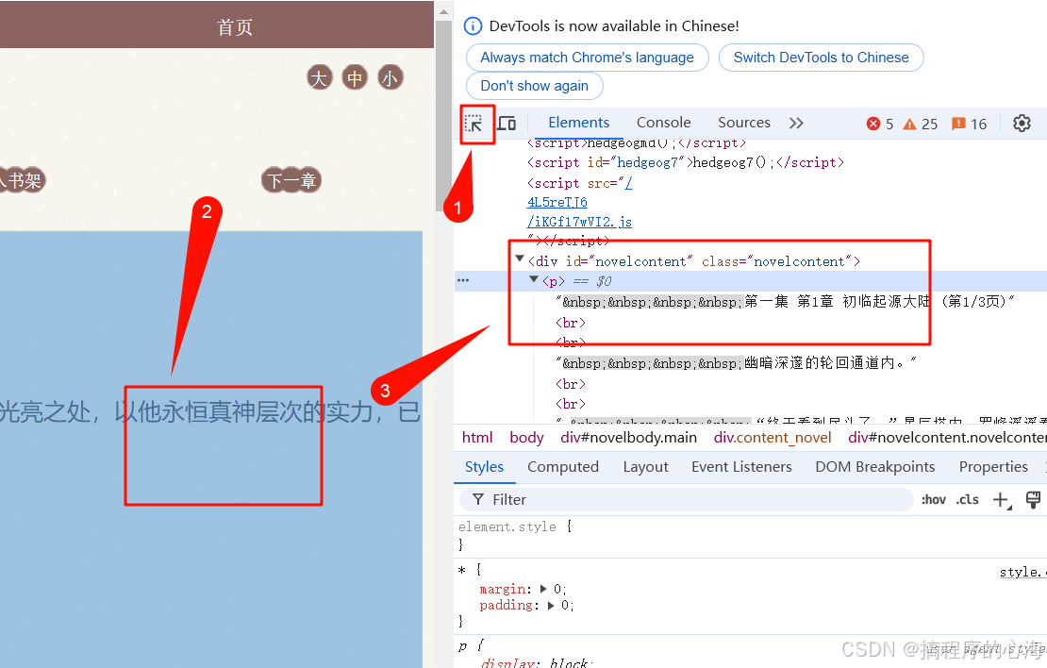The width and height of the screenshot is (1047, 668).
Task: Toggle the device toolbar icon
Action: click(x=507, y=124)
